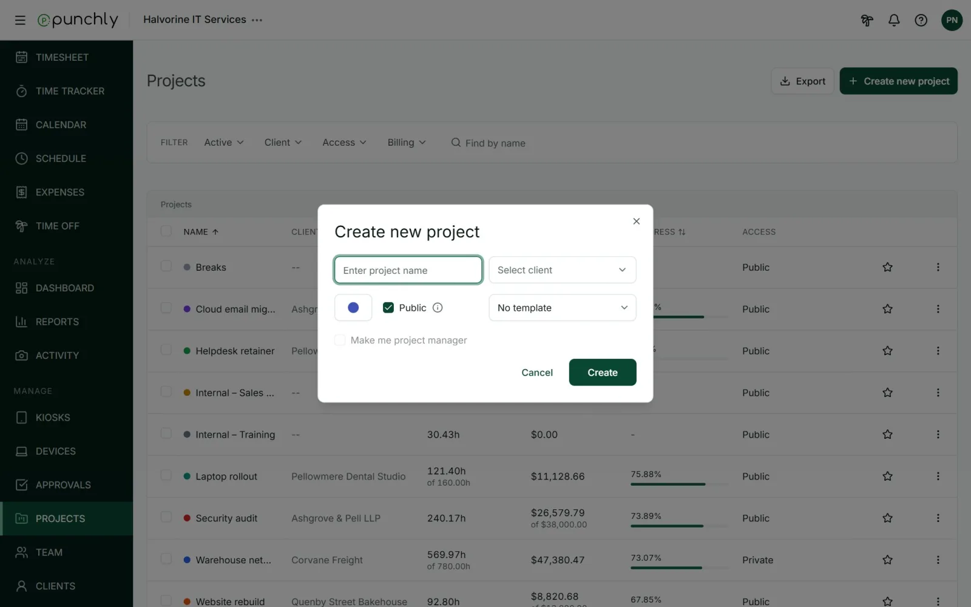Open the hamburger menu icon
This screenshot has width=971, height=607.
20,20
